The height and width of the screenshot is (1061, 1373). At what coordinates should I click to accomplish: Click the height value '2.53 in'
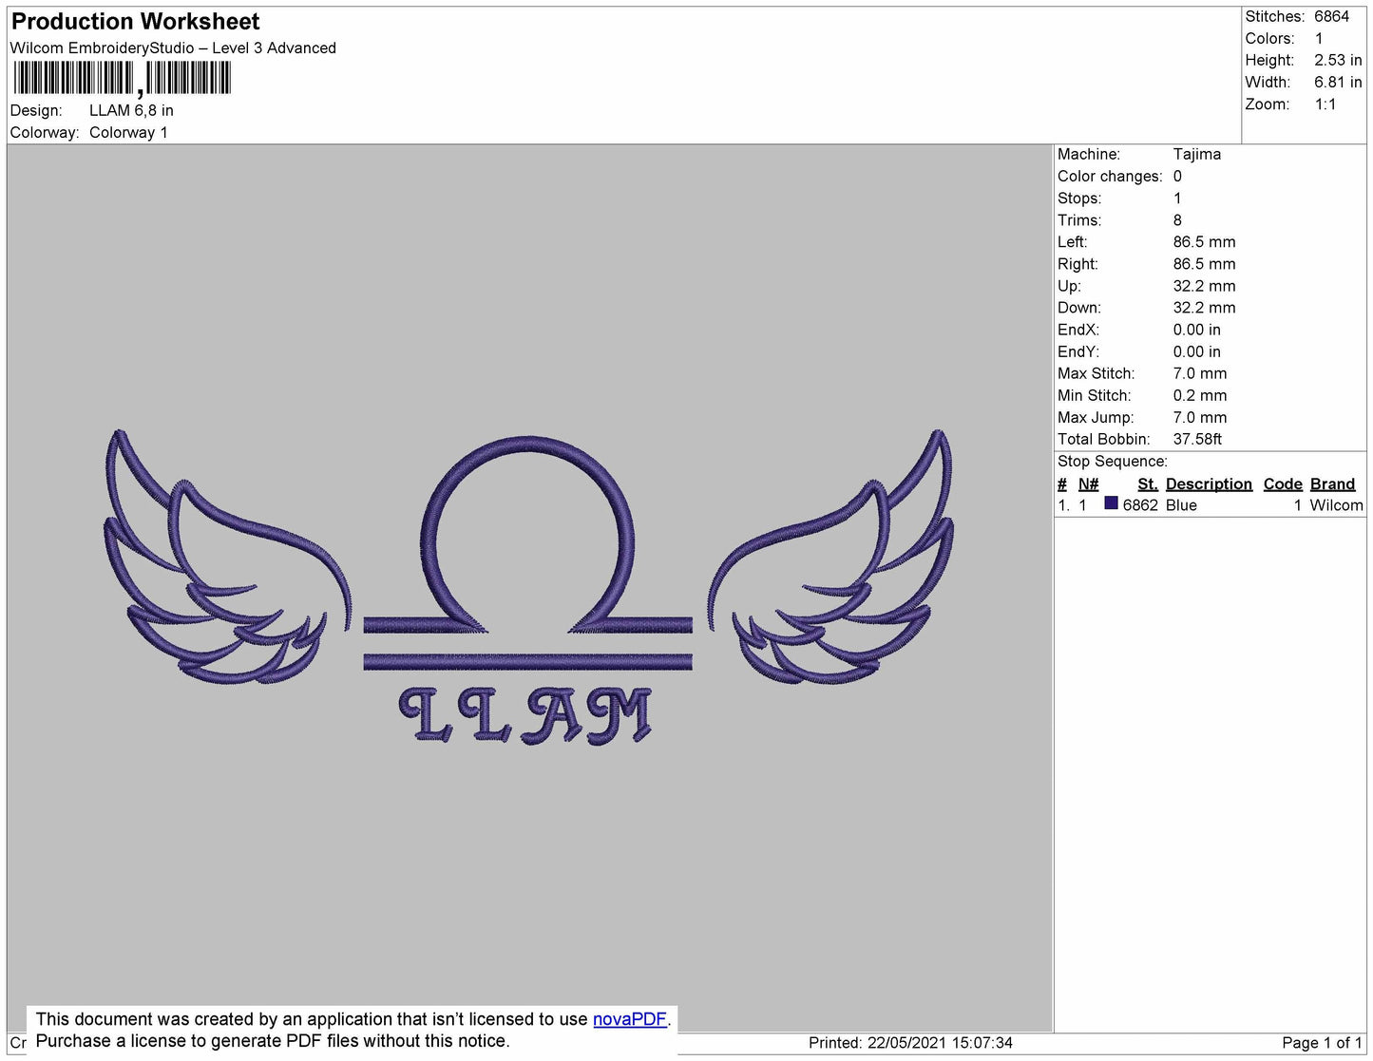[1338, 60]
